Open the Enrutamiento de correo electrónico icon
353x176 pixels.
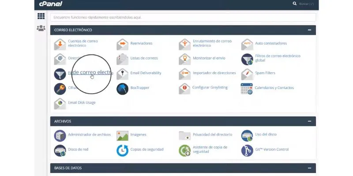pos(185,44)
